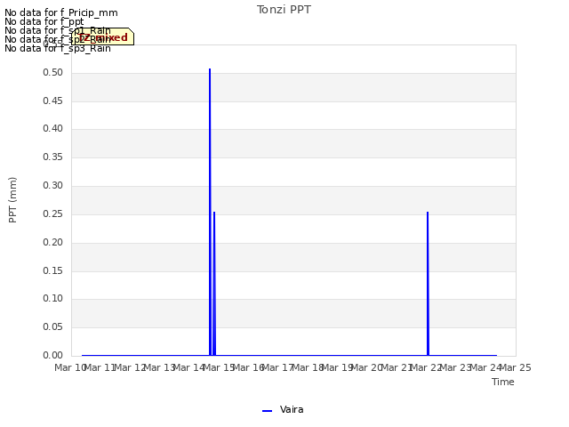Click the second, shorter spike near Mar 15
The width and height of the screenshot is (569, 427).
pyautogui.click(x=214, y=283)
